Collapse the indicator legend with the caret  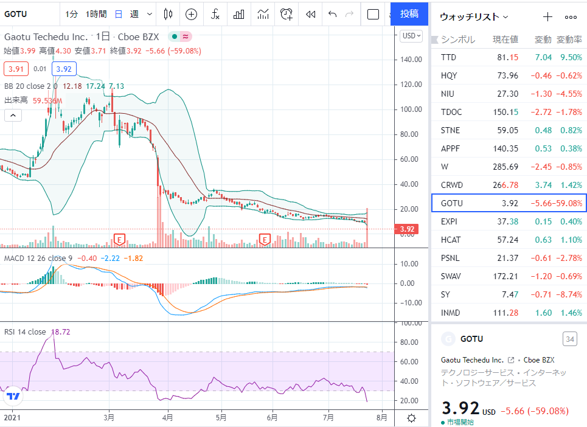click(x=13, y=115)
